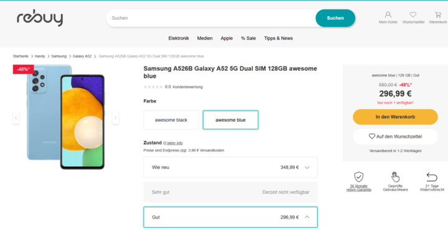Click Versandbereit in 1-2 Werktagen text
448x231 pixels.
tap(395, 151)
